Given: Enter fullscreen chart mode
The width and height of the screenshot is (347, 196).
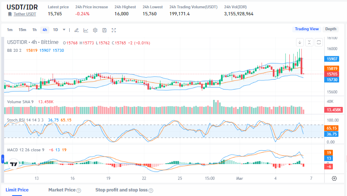Looking at the screenshot, I should [114, 30].
